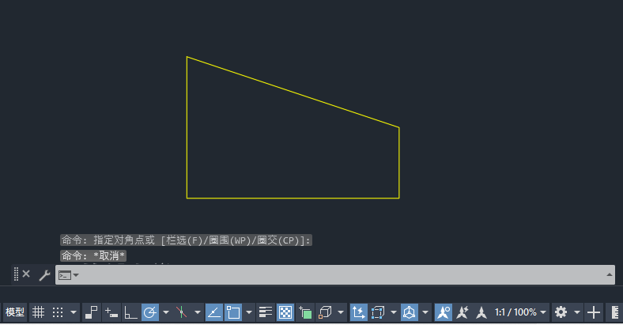Viewport: 623px width, 325px height.
Task: Toggle selection cycling icon
Action: pos(305,312)
